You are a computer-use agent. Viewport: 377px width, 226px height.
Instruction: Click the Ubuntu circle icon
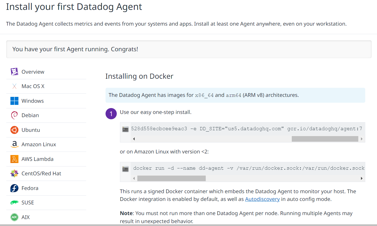click(x=14, y=130)
